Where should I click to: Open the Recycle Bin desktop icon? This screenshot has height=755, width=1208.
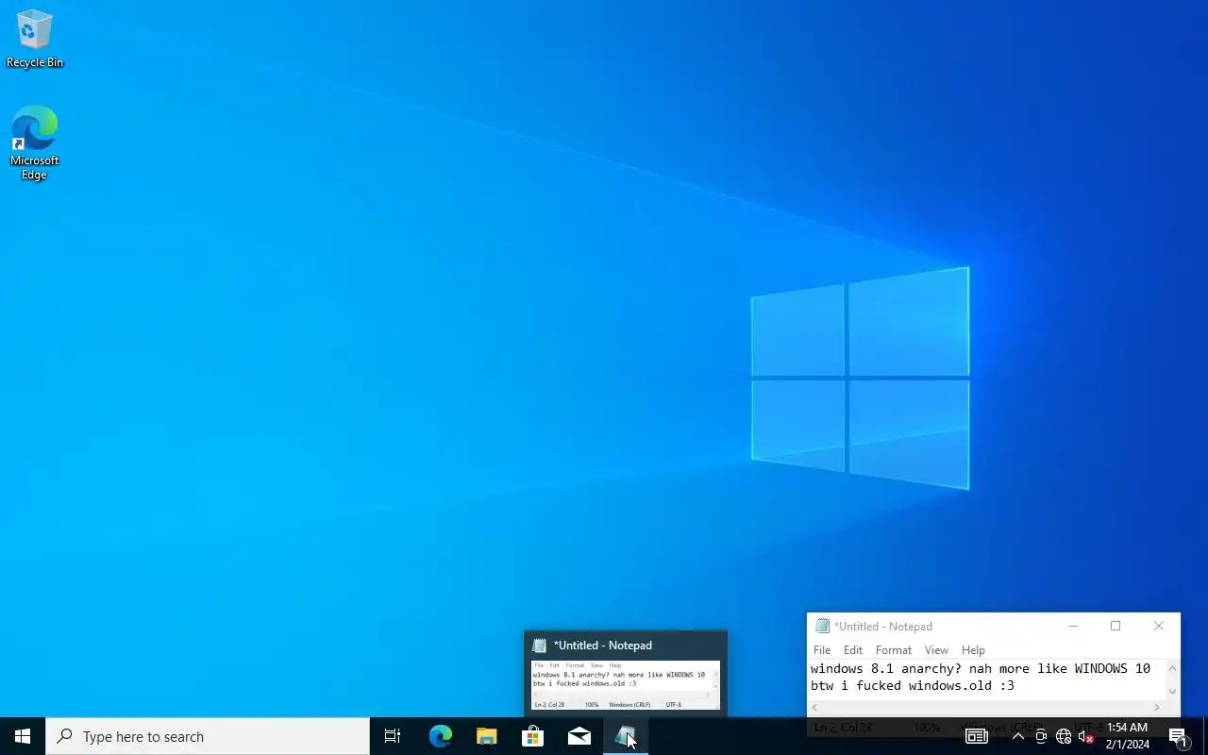click(35, 40)
